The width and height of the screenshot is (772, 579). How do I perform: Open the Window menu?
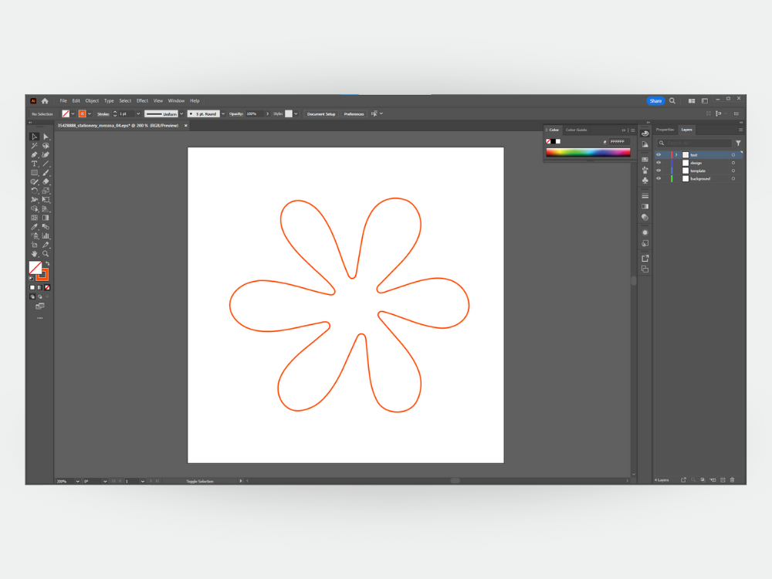(x=176, y=100)
